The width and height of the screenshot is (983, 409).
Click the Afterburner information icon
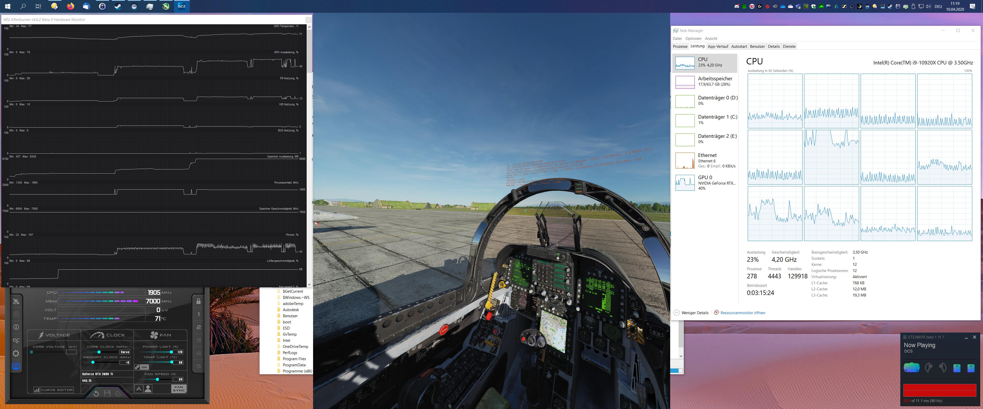pyautogui.click(x=16, y=327)
